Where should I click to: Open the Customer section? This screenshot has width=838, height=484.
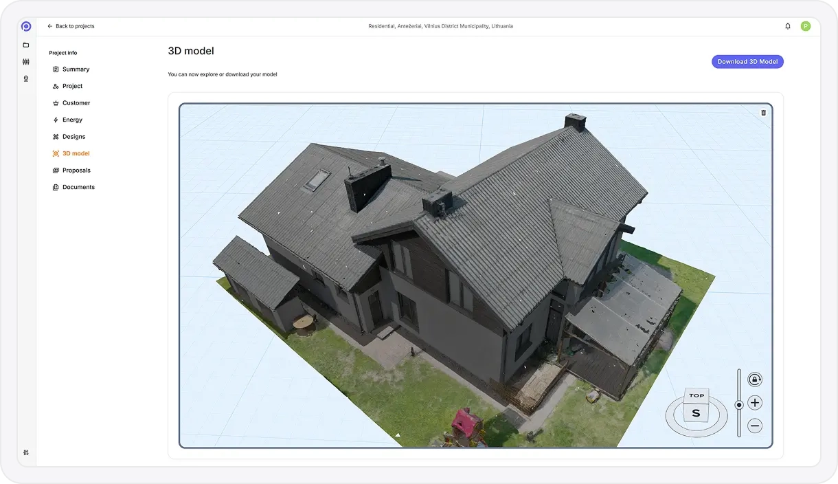(76, 103)
